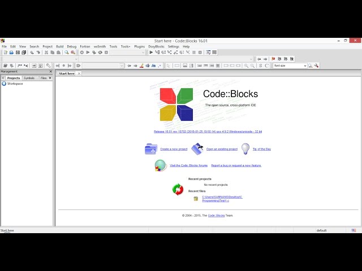Open the Debug menu

[x=72, y=46]
